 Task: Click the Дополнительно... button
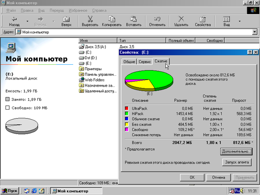click(236, 152)
